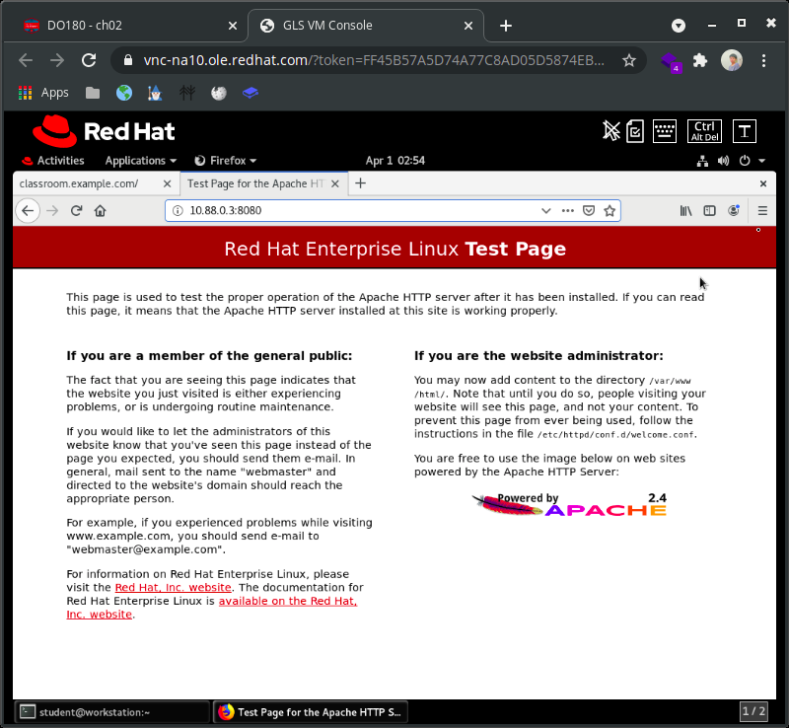
Task: Toggle the Firefox sidebar view
Action: click(709, 210)
